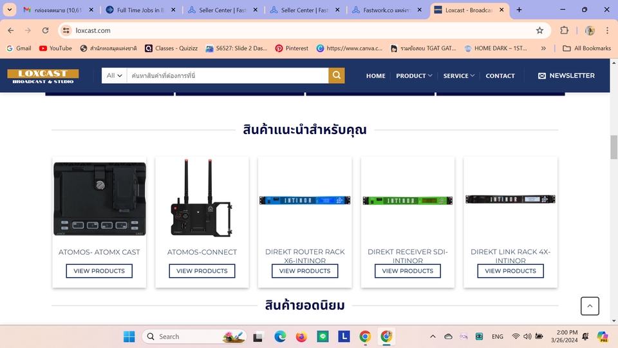Open the LINE app on the taskbar
The height and width of the screenshot is (348, 618).
[x=323, y=336]
